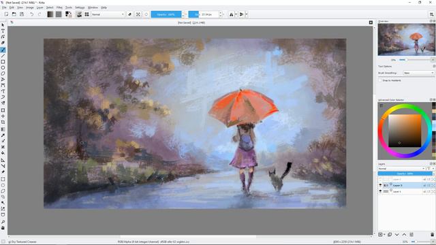Click the foreground/background color selector
The width and height of the screenshot is (436, 245).
[x=68, y=14]
